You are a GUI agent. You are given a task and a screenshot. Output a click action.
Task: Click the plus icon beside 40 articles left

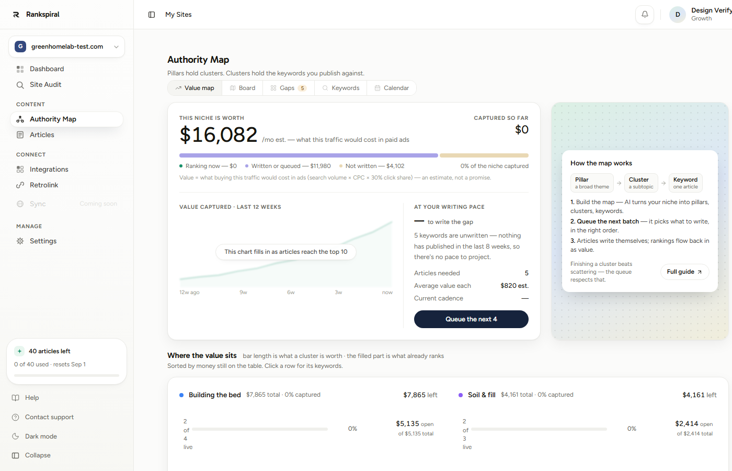[x=19, y=351]
